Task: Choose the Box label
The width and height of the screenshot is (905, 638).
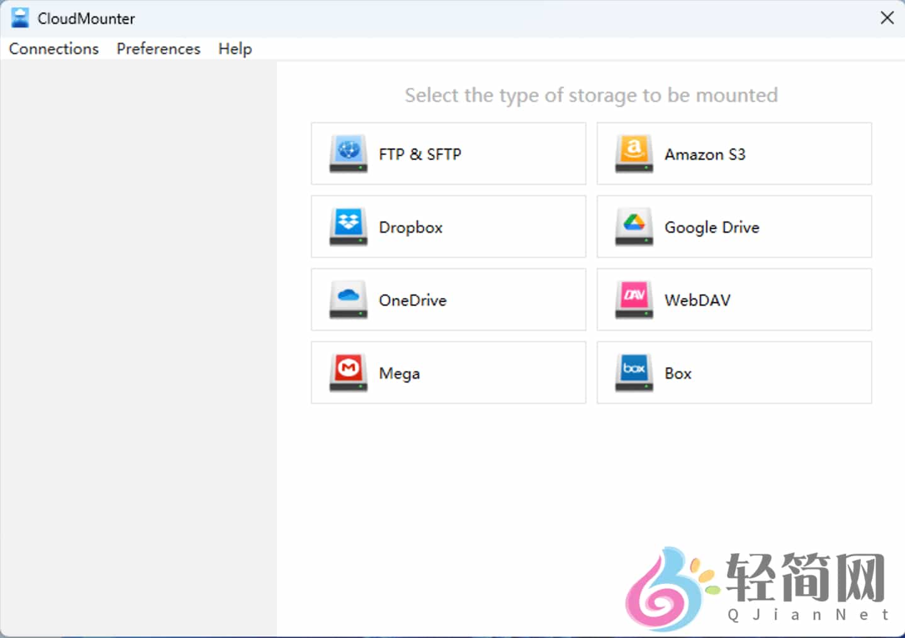Action: [678, 373]
